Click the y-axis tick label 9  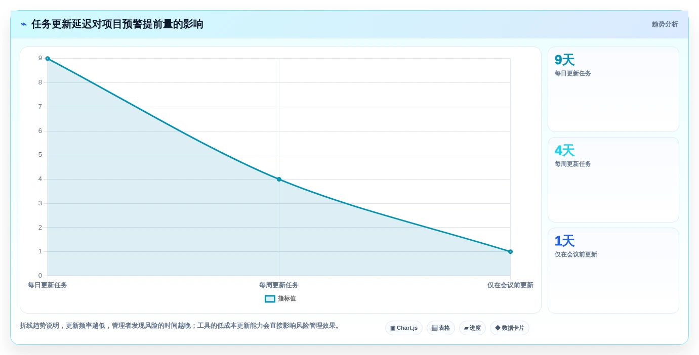pos(40,58)
